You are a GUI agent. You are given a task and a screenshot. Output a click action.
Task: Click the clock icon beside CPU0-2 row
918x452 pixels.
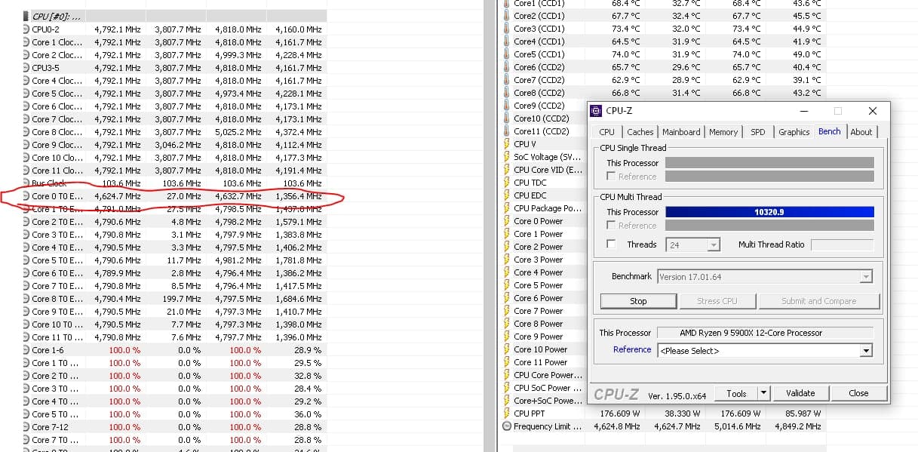pyautogui.click(x=26, y=29)
